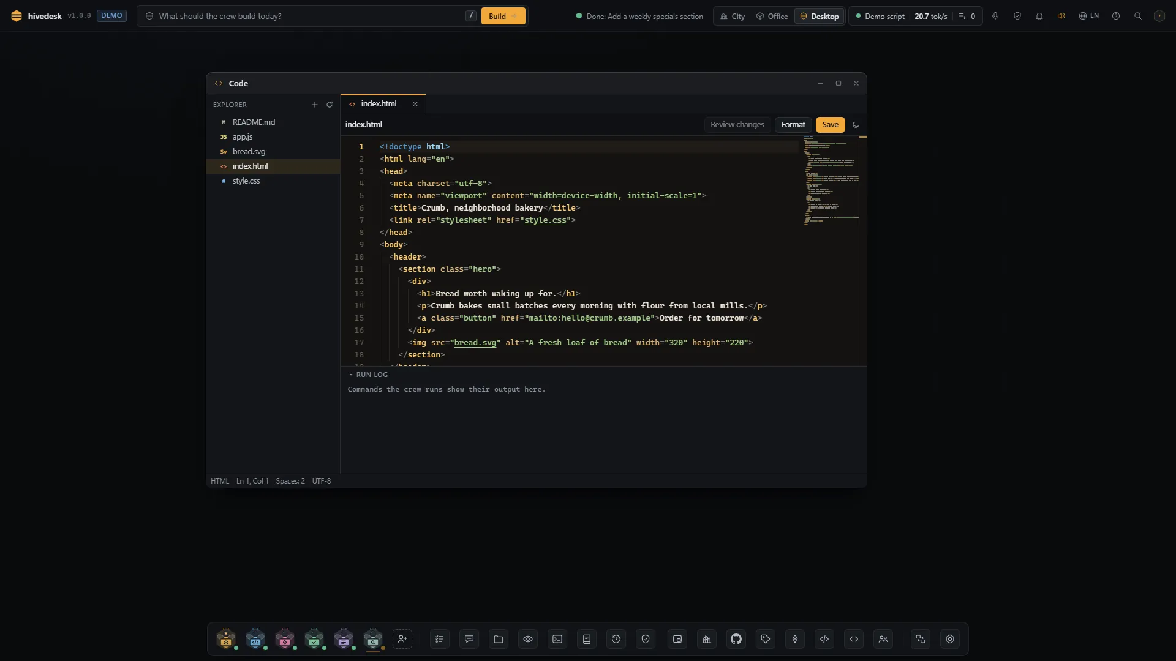This screenshot has width=1176, height=661.
Task: Open bread.svg in the explorer
Action: (273, 152)
